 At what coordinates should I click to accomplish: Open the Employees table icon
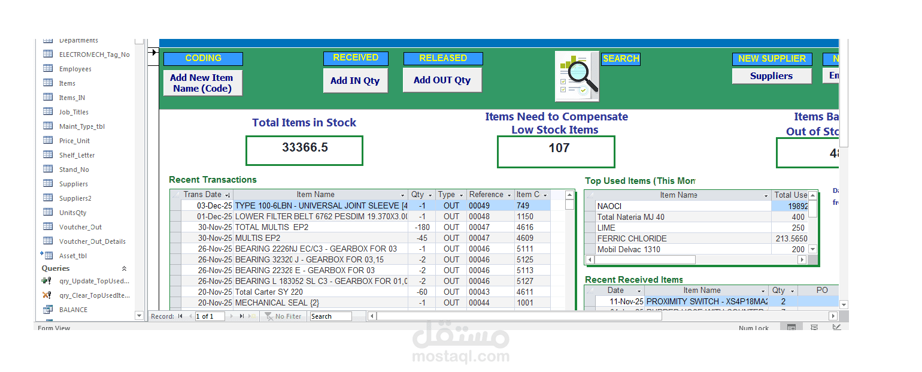point(48,68)
